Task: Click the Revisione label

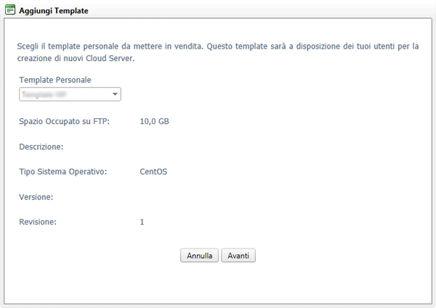Action: pos(38,222)
